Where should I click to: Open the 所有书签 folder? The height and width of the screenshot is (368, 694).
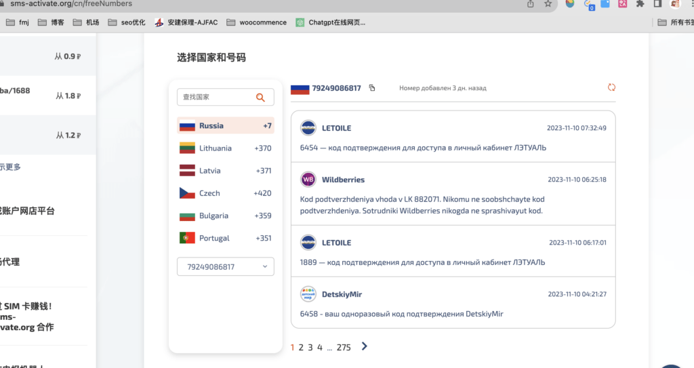(676, 22)
